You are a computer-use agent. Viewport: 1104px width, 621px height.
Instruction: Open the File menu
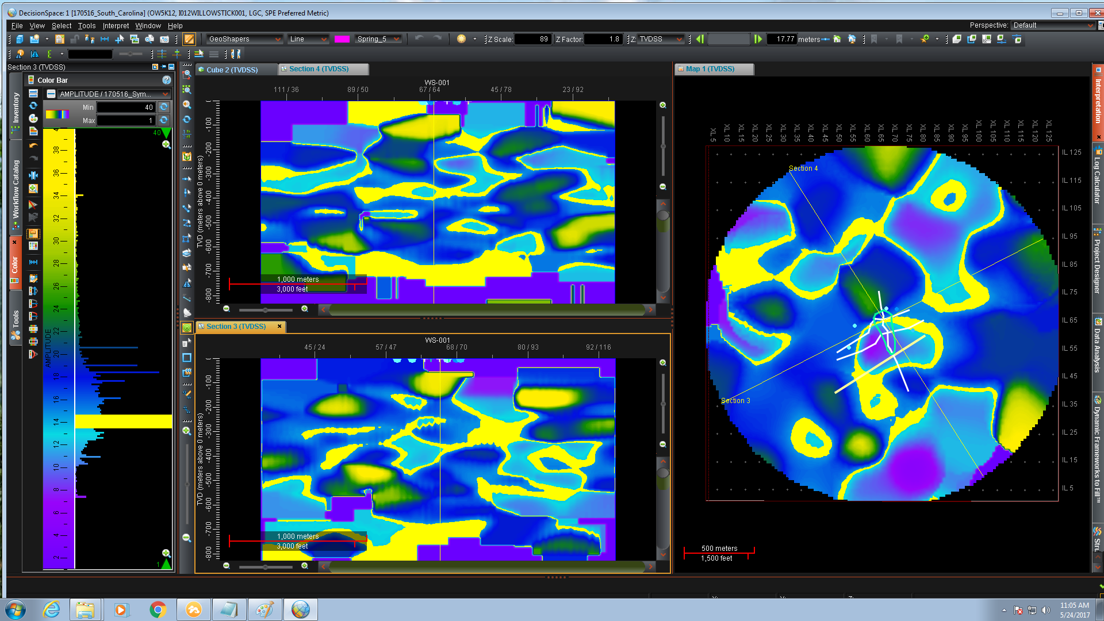pyautogui.click(x=17, y=26)
